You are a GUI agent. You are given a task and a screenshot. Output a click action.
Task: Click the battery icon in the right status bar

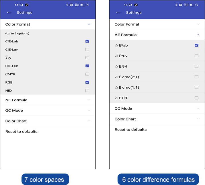click(x=192, y=5)
